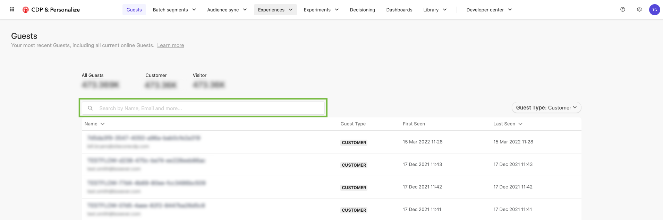Go to the Decisioning page
Image resolution: width=663 pixels, height=220 pixels.
362,10
